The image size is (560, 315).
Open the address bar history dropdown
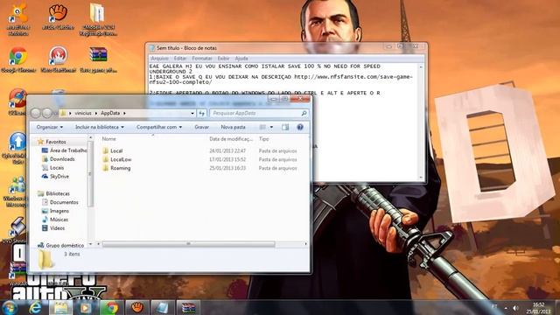click(x=192, y=113)
